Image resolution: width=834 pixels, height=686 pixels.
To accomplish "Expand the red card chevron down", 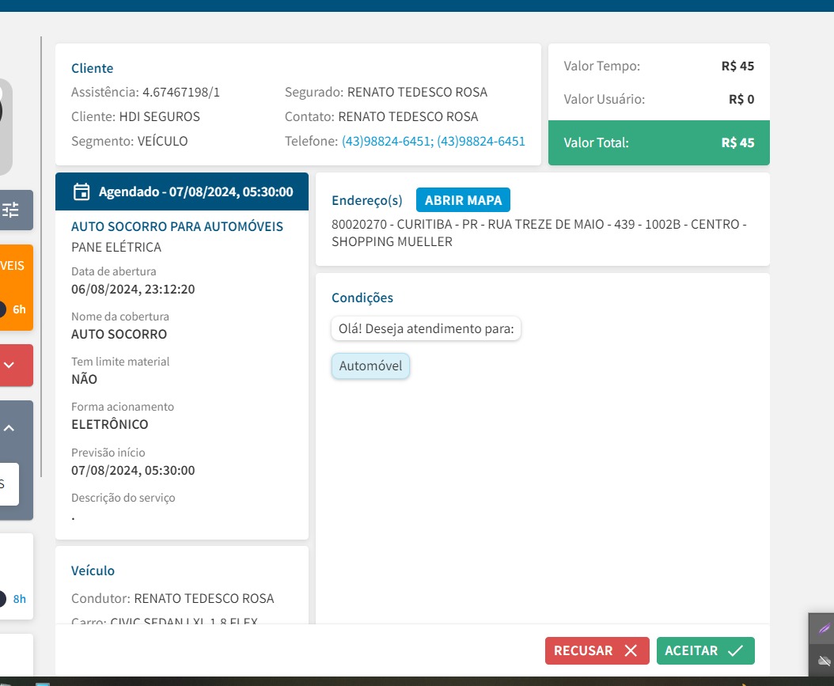I will pyautogui.click(x=9, y=365).
